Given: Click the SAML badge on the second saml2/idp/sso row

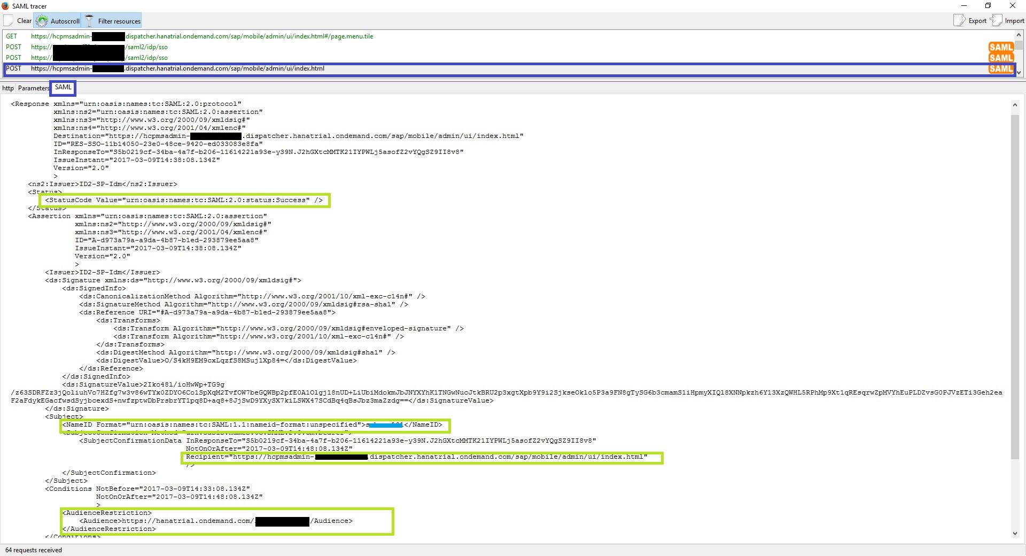Looking at the screenshot, I should [x=1000, y=58].
